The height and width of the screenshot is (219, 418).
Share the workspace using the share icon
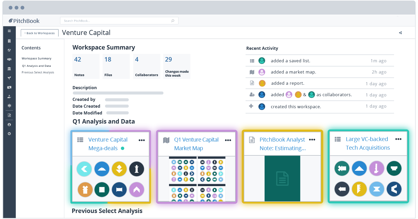(x=400, y=33)
